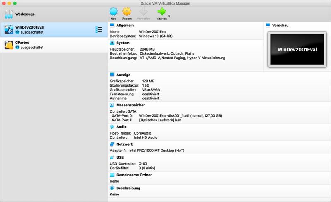Screen dimensions: 331x202
Task: Click the Aufnahme value deaktiviert
Action: tap(151, 98)
